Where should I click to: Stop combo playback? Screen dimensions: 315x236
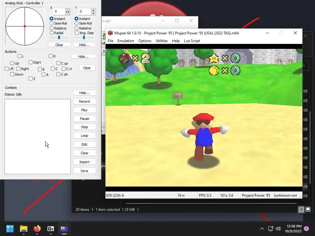pos(85,127)
